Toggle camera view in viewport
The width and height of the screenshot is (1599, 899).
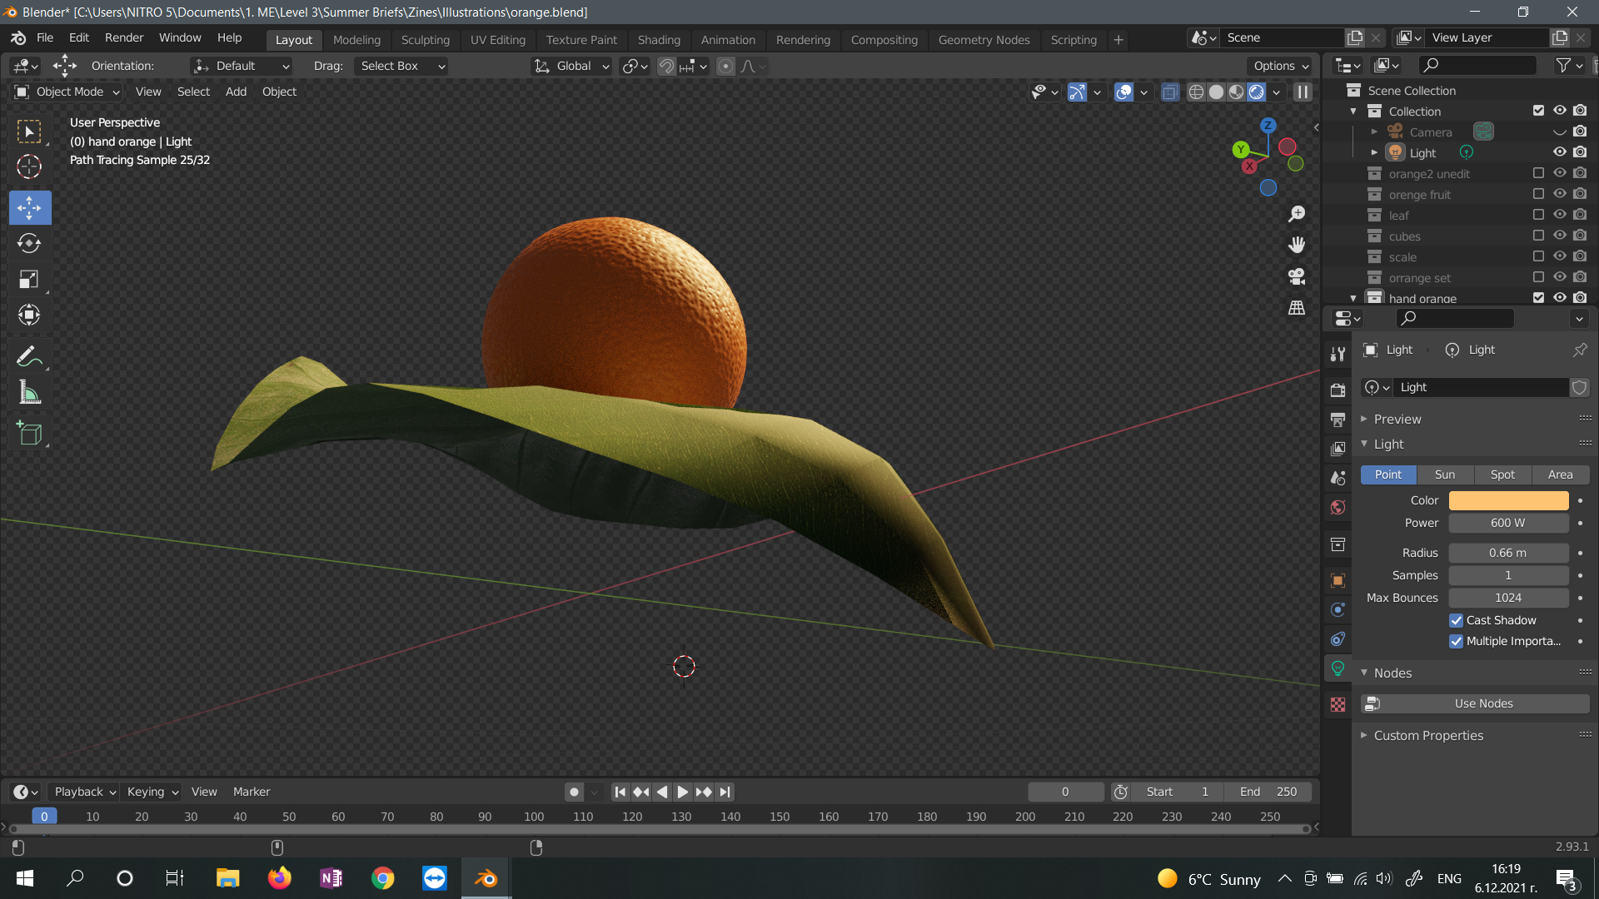click(x=1297, y=276)
